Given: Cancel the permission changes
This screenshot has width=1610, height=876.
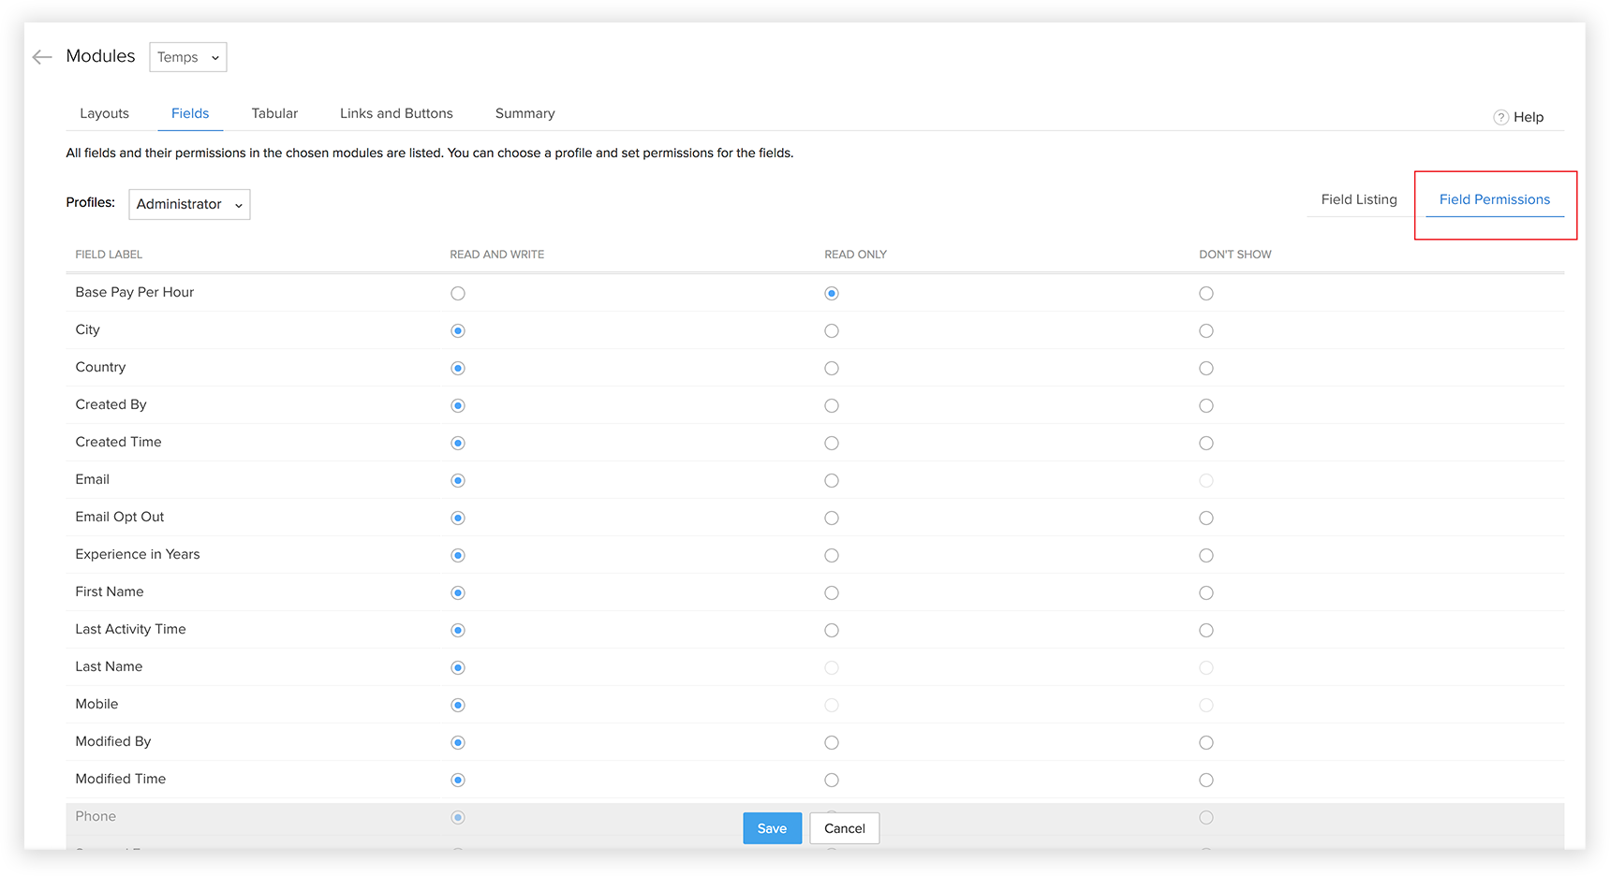Looking at the screenshot, I should point(844,828).
